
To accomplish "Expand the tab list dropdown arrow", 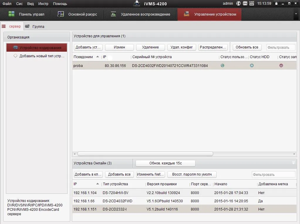I will click(296, 14).
